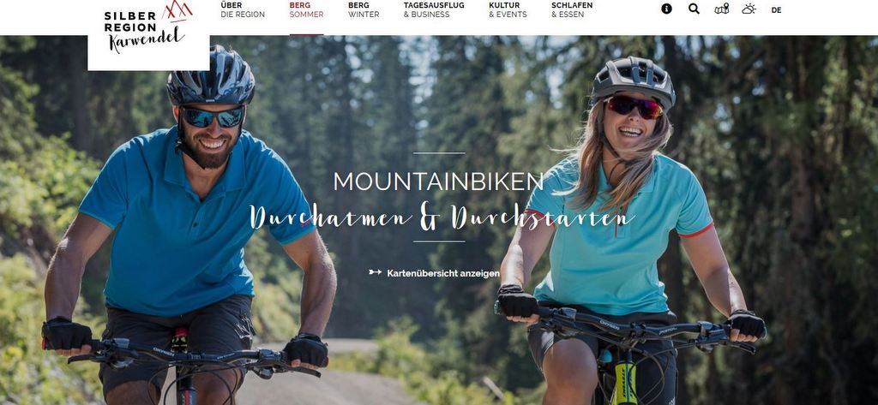Open the Kultur & Events menu

point(508,10)
